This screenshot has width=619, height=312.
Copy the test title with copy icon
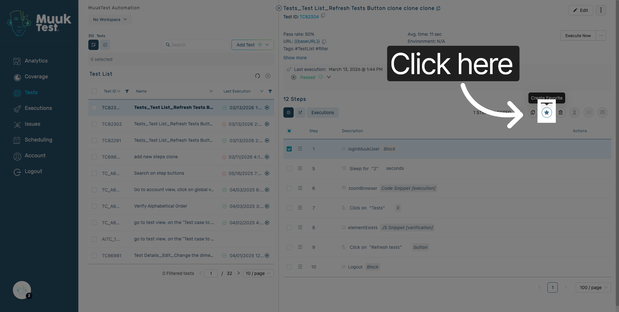point(438,8)
